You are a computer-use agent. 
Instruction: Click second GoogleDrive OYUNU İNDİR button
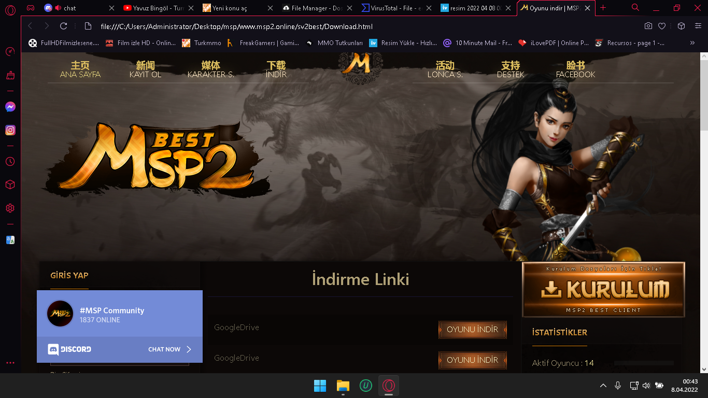tap(473, 360)
